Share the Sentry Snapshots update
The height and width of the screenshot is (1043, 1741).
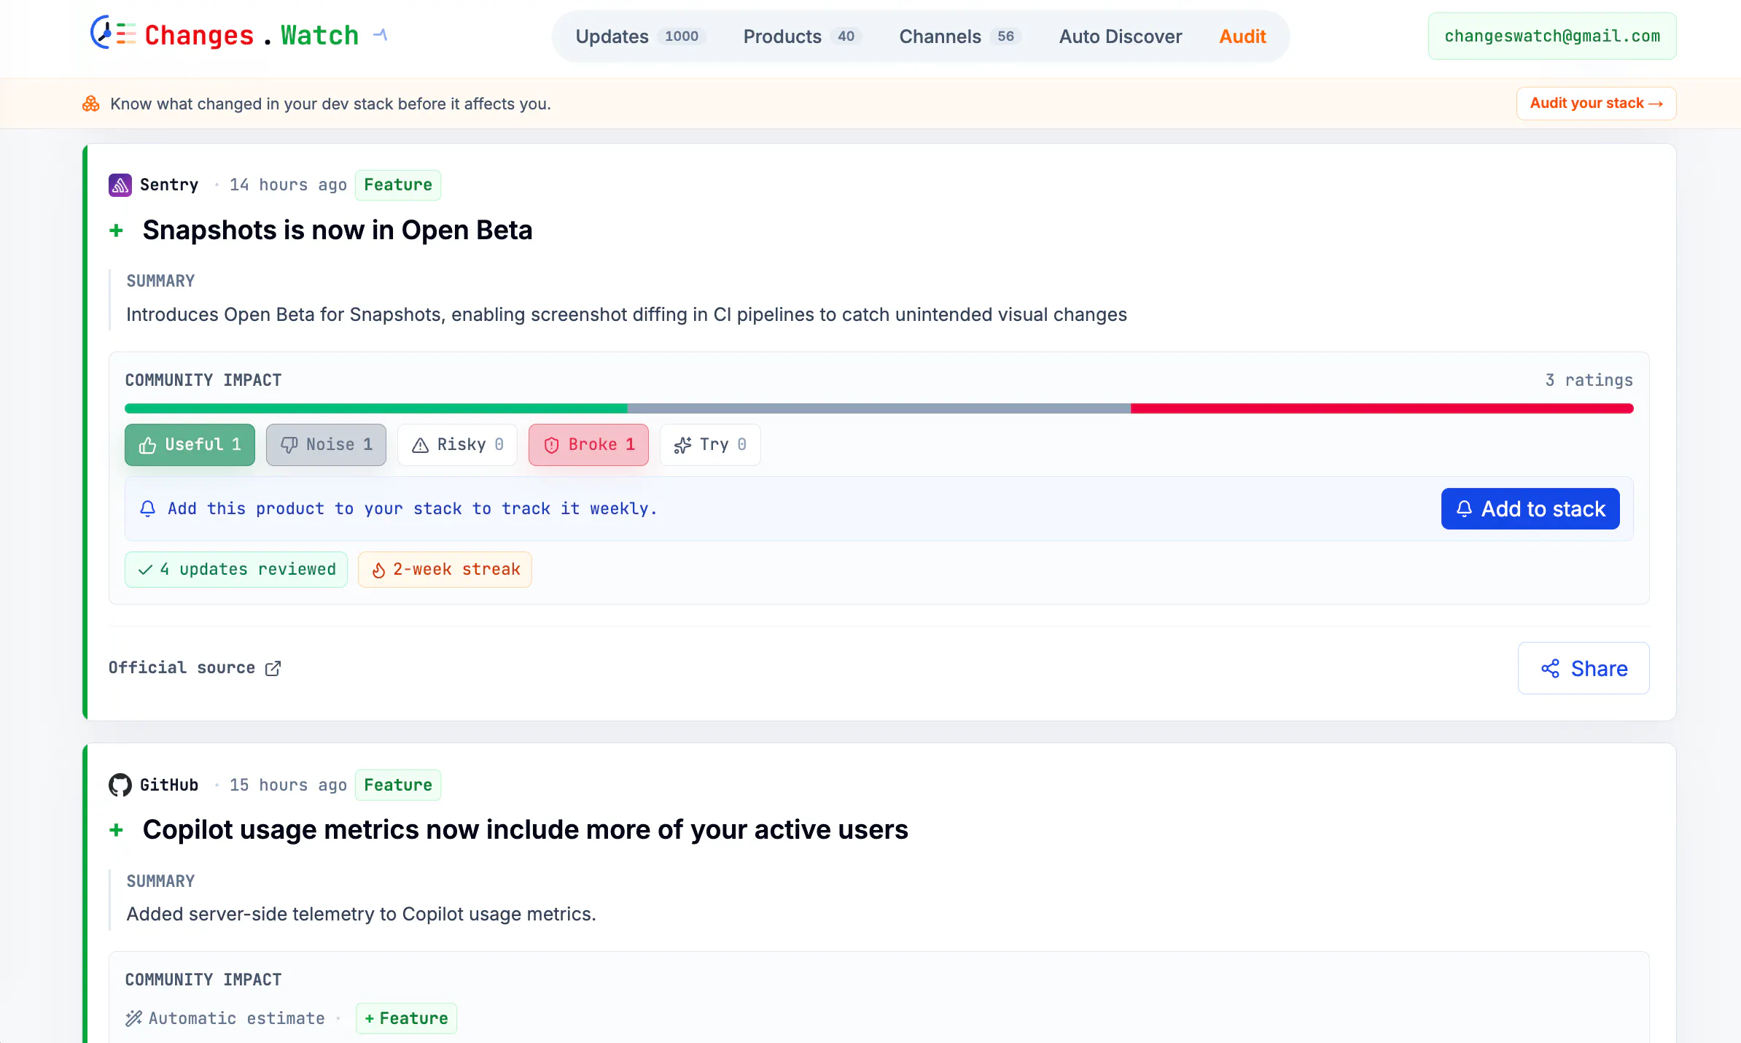pyautogui.click(x=1584, y=668)
